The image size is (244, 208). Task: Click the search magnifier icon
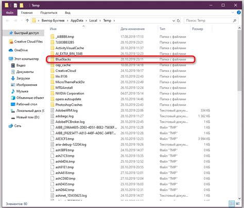tap(235, 21)
